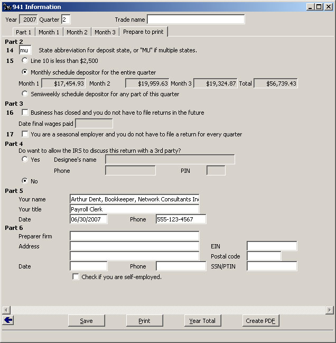
Task: Select Line 10 is less than $2,500
Action: click(x=25, y=60)
